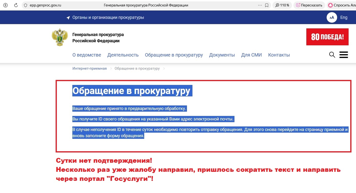This screenshot has width=356, height=193.
Task: Open the 'Документы' menu
Action: coord(222,55)
